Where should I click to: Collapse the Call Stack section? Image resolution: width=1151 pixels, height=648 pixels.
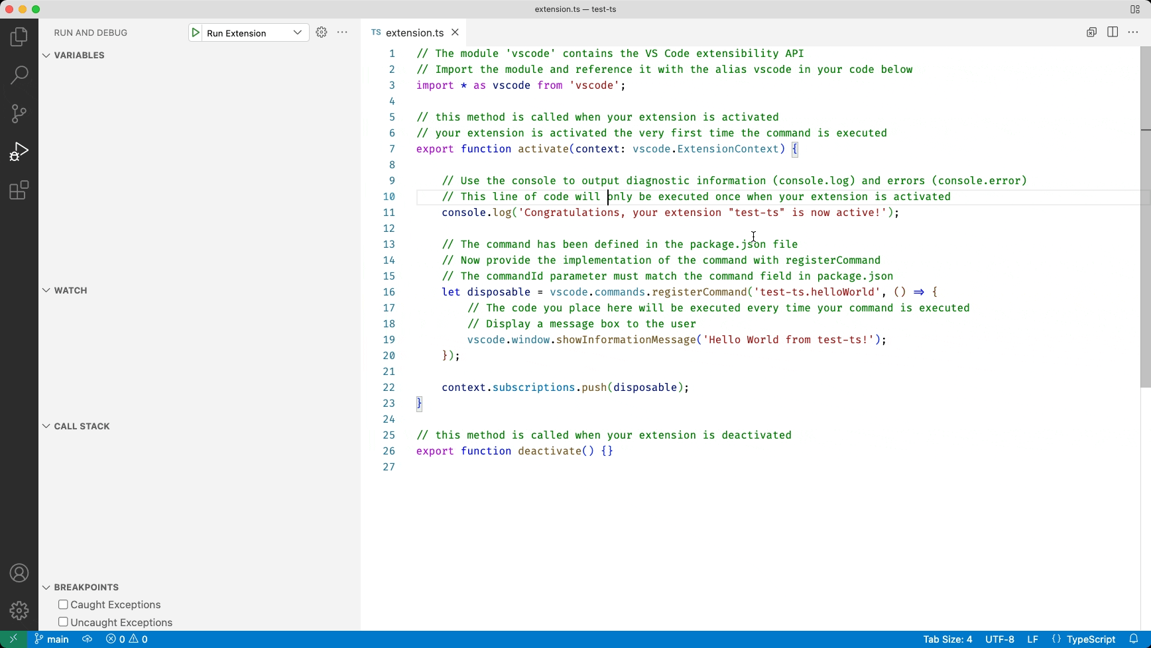coord(46,426)
